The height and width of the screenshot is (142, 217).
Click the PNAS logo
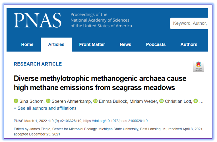[38, 20]
